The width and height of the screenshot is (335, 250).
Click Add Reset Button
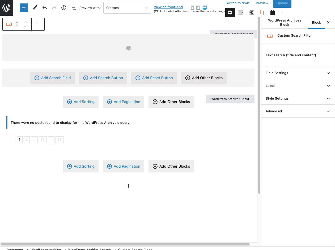(x=154, y=78)
